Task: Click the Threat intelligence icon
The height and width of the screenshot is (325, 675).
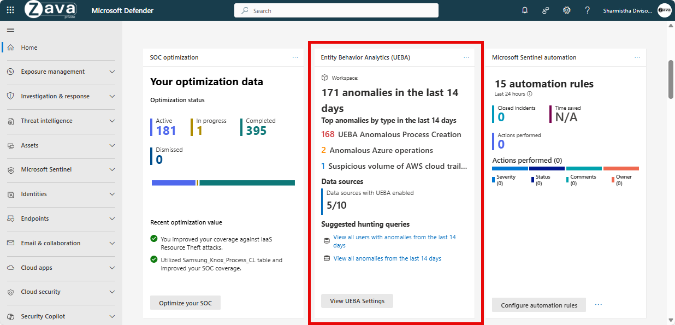Action: click(10, 121)
